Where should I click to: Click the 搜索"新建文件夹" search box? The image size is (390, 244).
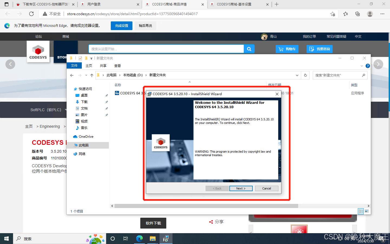point(340,75)
